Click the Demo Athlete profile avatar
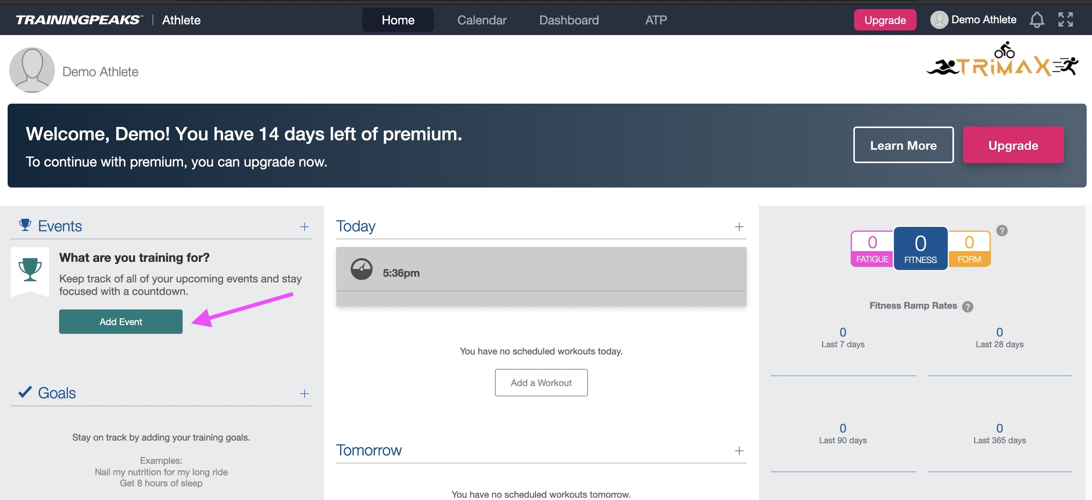Image resolution: width=1092 pixels, height=500 pixels. tap(32, 70)
